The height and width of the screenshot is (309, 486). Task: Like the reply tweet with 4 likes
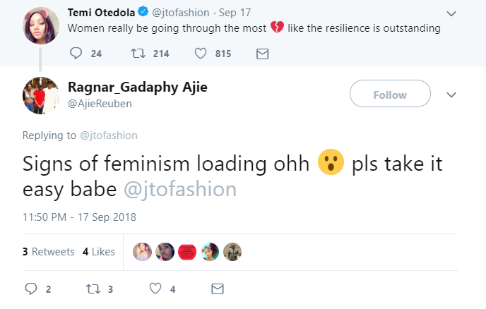point(155,289)
